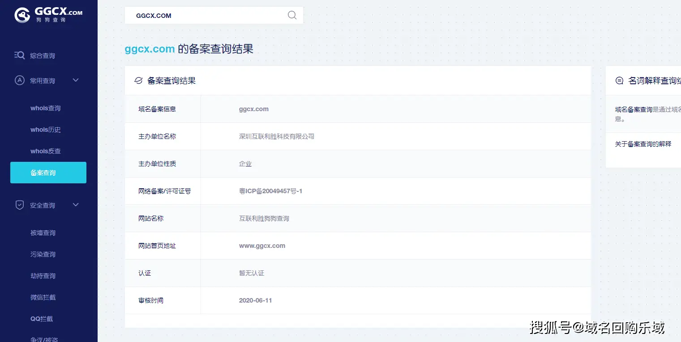Open whois查询 in the sidebar

click(x=46, y=108)
